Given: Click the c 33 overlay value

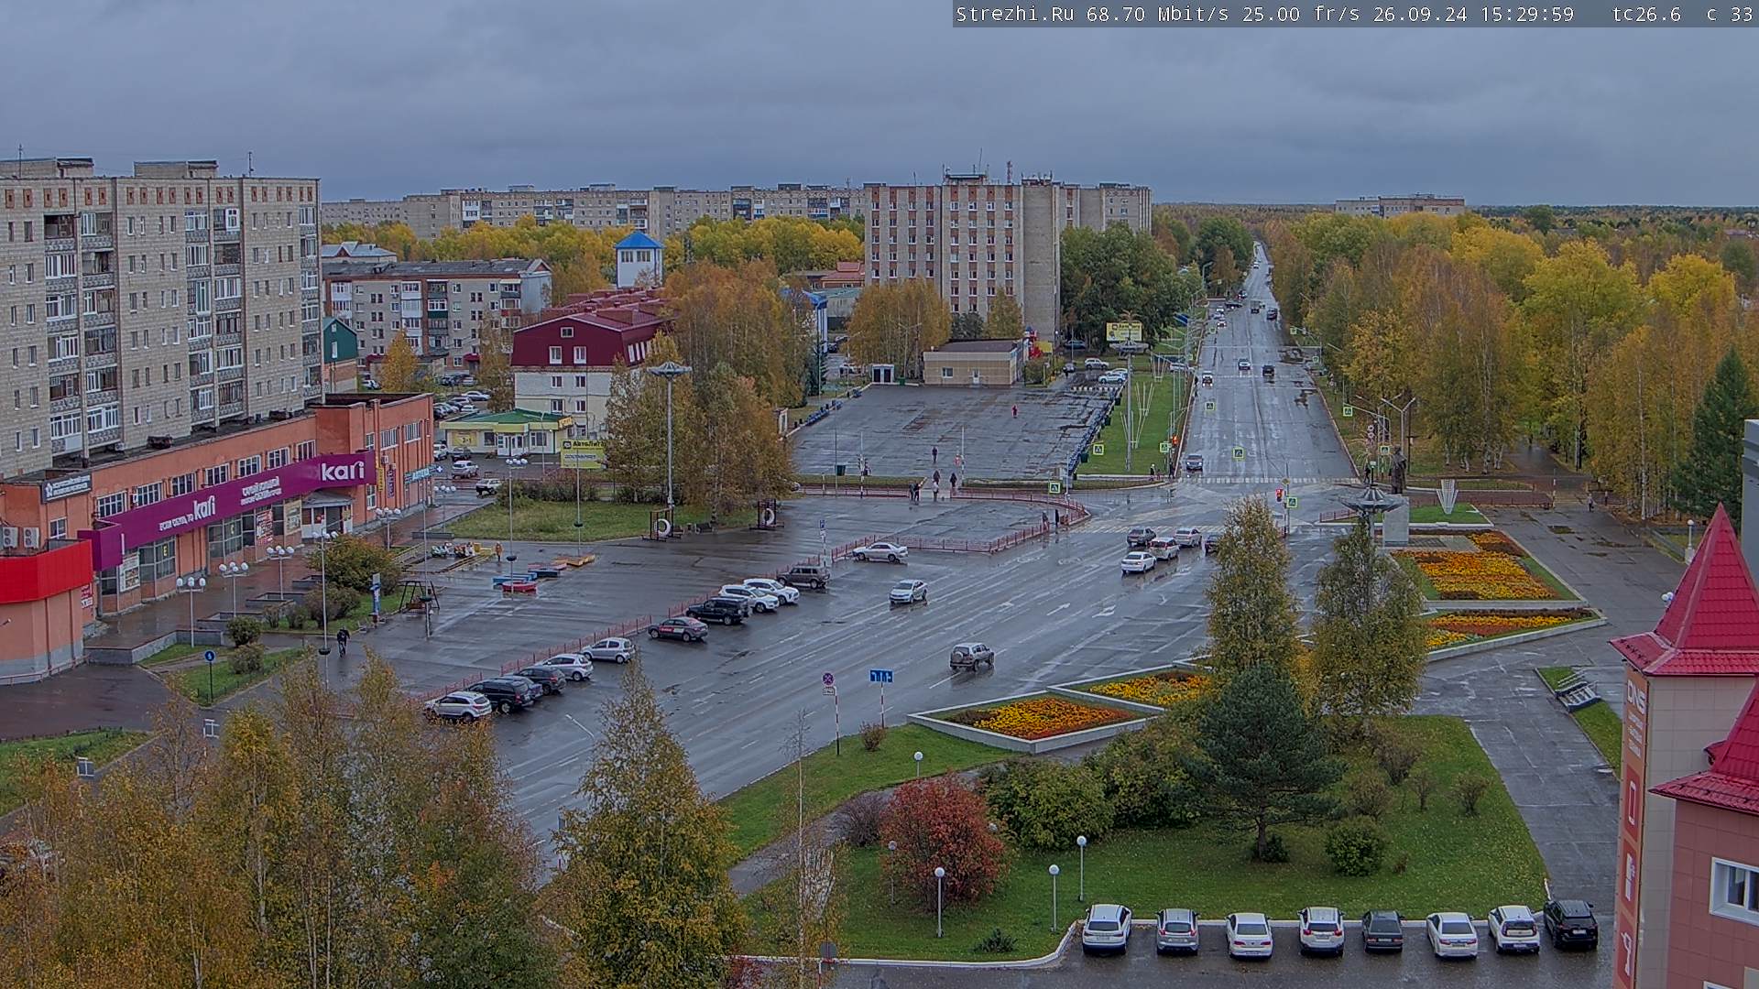Looking at the screenshot, I should pyautogui.click(x=1729, y=14).
